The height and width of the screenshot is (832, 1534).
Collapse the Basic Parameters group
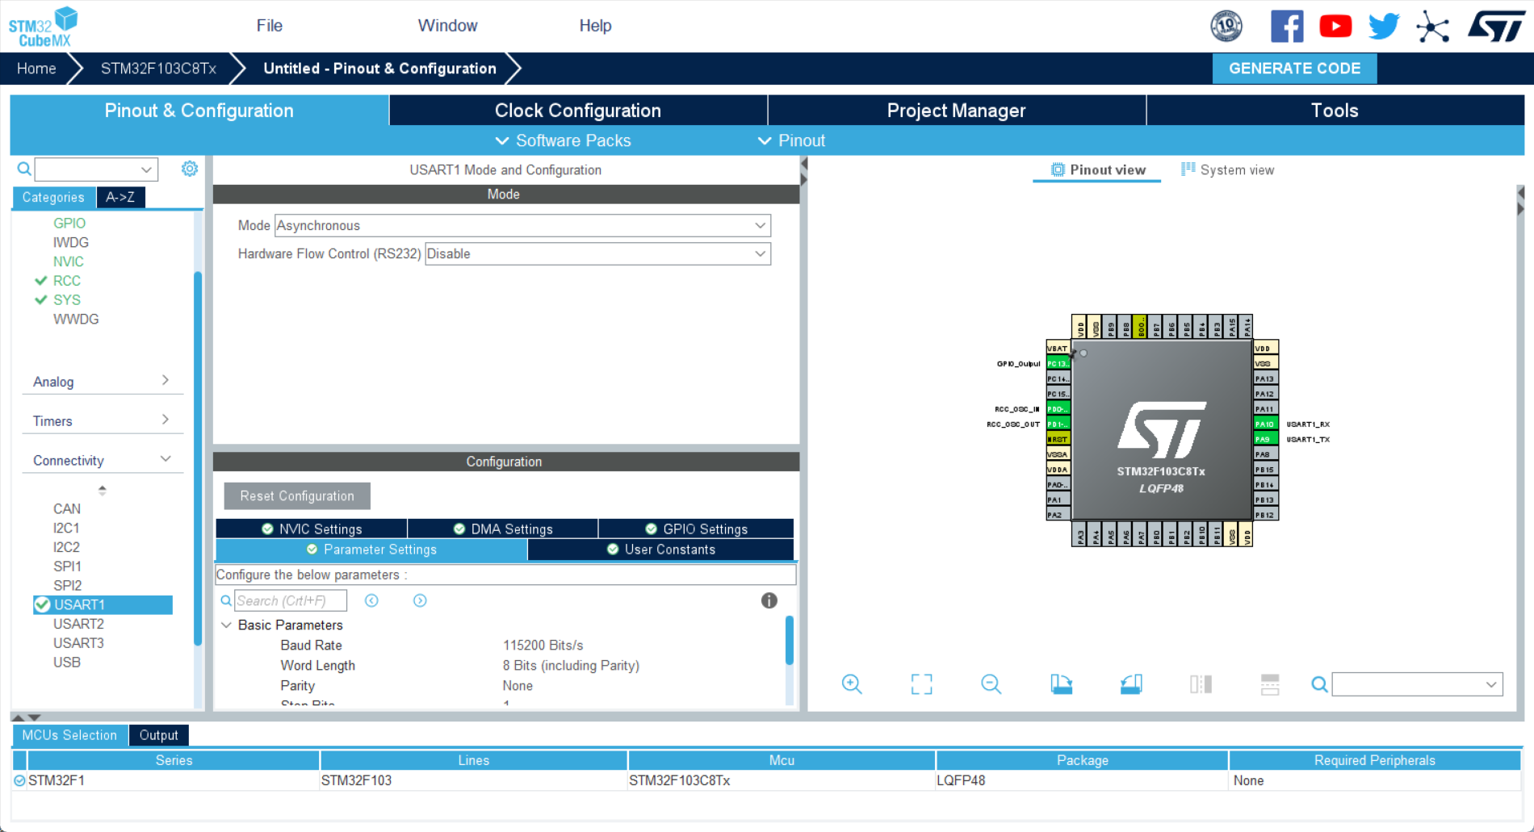pyautogui.click(x=226, y=625)
